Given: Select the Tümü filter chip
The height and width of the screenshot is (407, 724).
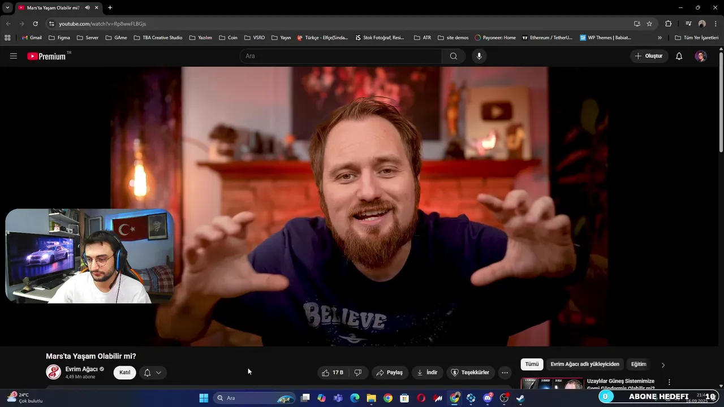Looking at the screenshot, I should [532, 365].
